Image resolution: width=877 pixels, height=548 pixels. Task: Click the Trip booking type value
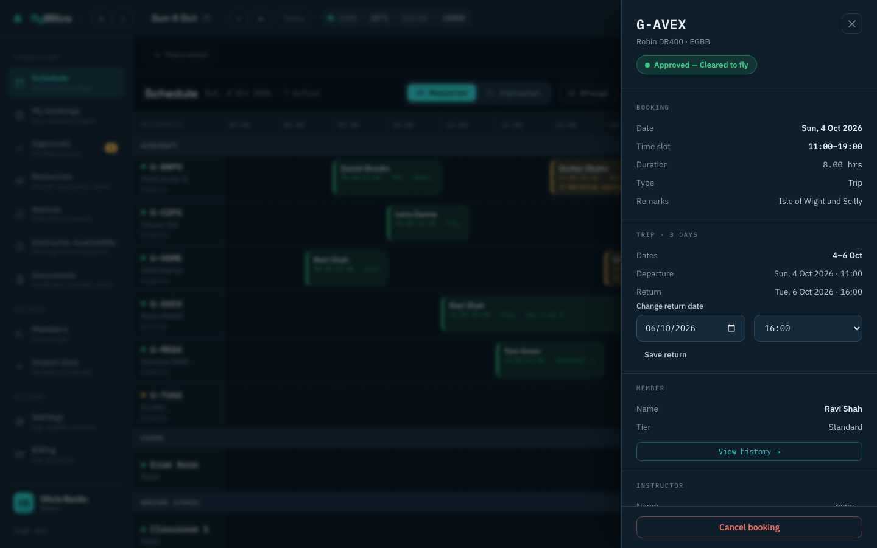point(855,183)
